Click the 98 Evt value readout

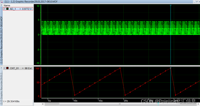tap(28, 68)
